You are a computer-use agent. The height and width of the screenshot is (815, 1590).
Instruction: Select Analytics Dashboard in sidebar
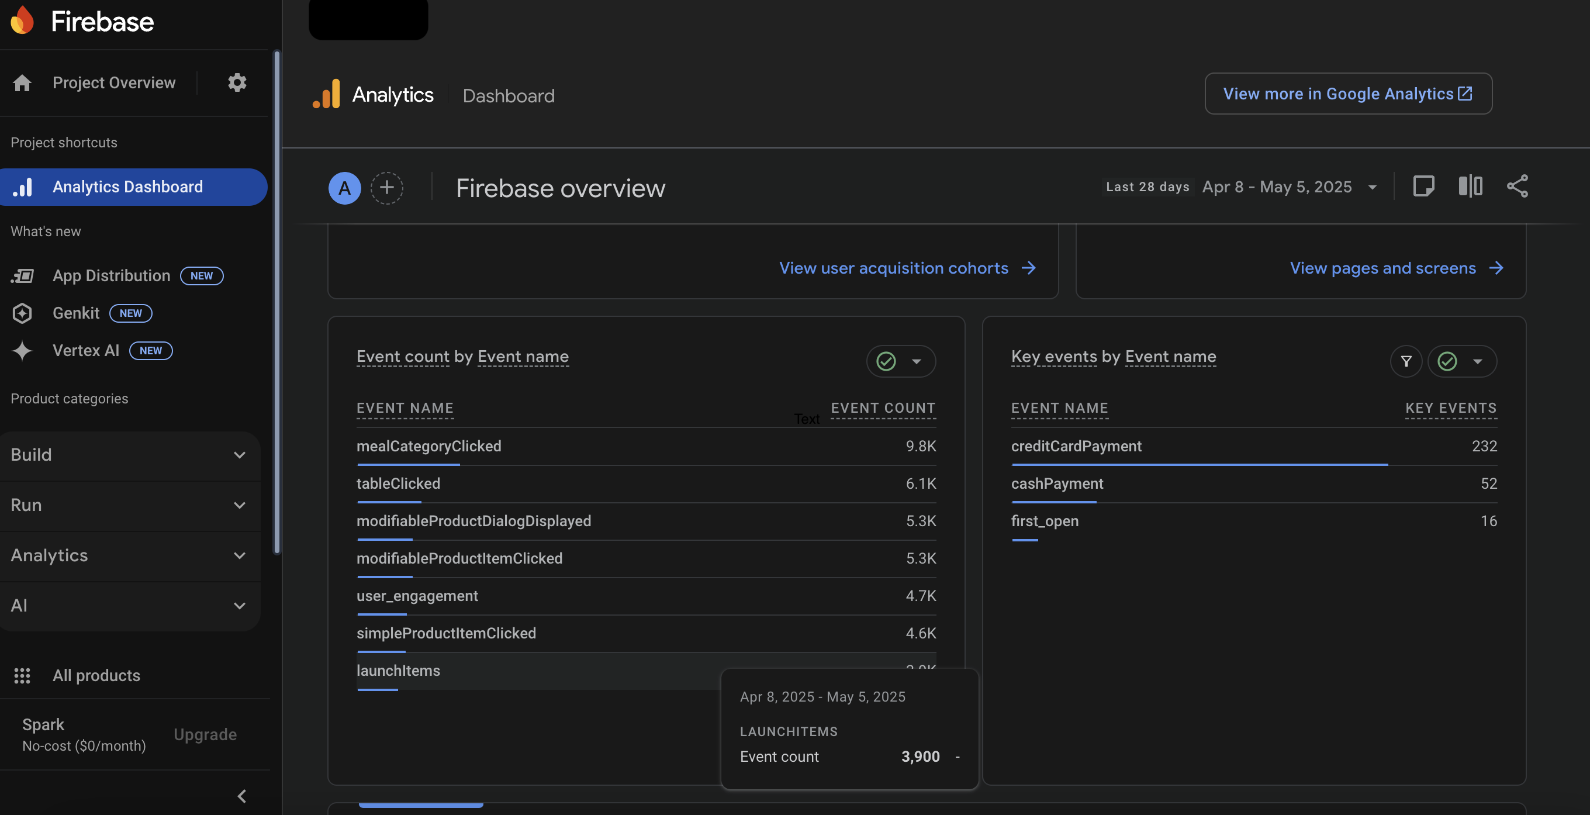click(133, 187)
